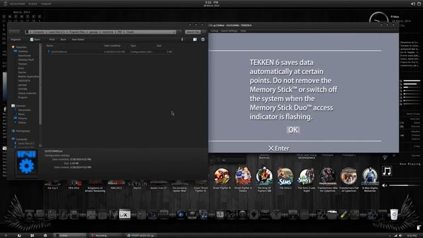Open the change view options dropdown in Explorer
Screen dimensions: 423x238
[182, 40]
